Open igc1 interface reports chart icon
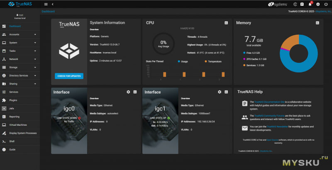 [x=226, y=92]
